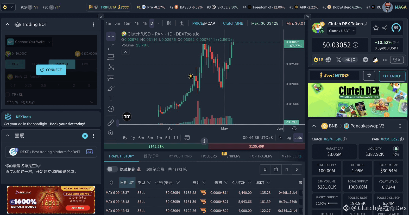The image size is (409, 215).
Task: Open the Clutch token website globe
Action: 328,60
